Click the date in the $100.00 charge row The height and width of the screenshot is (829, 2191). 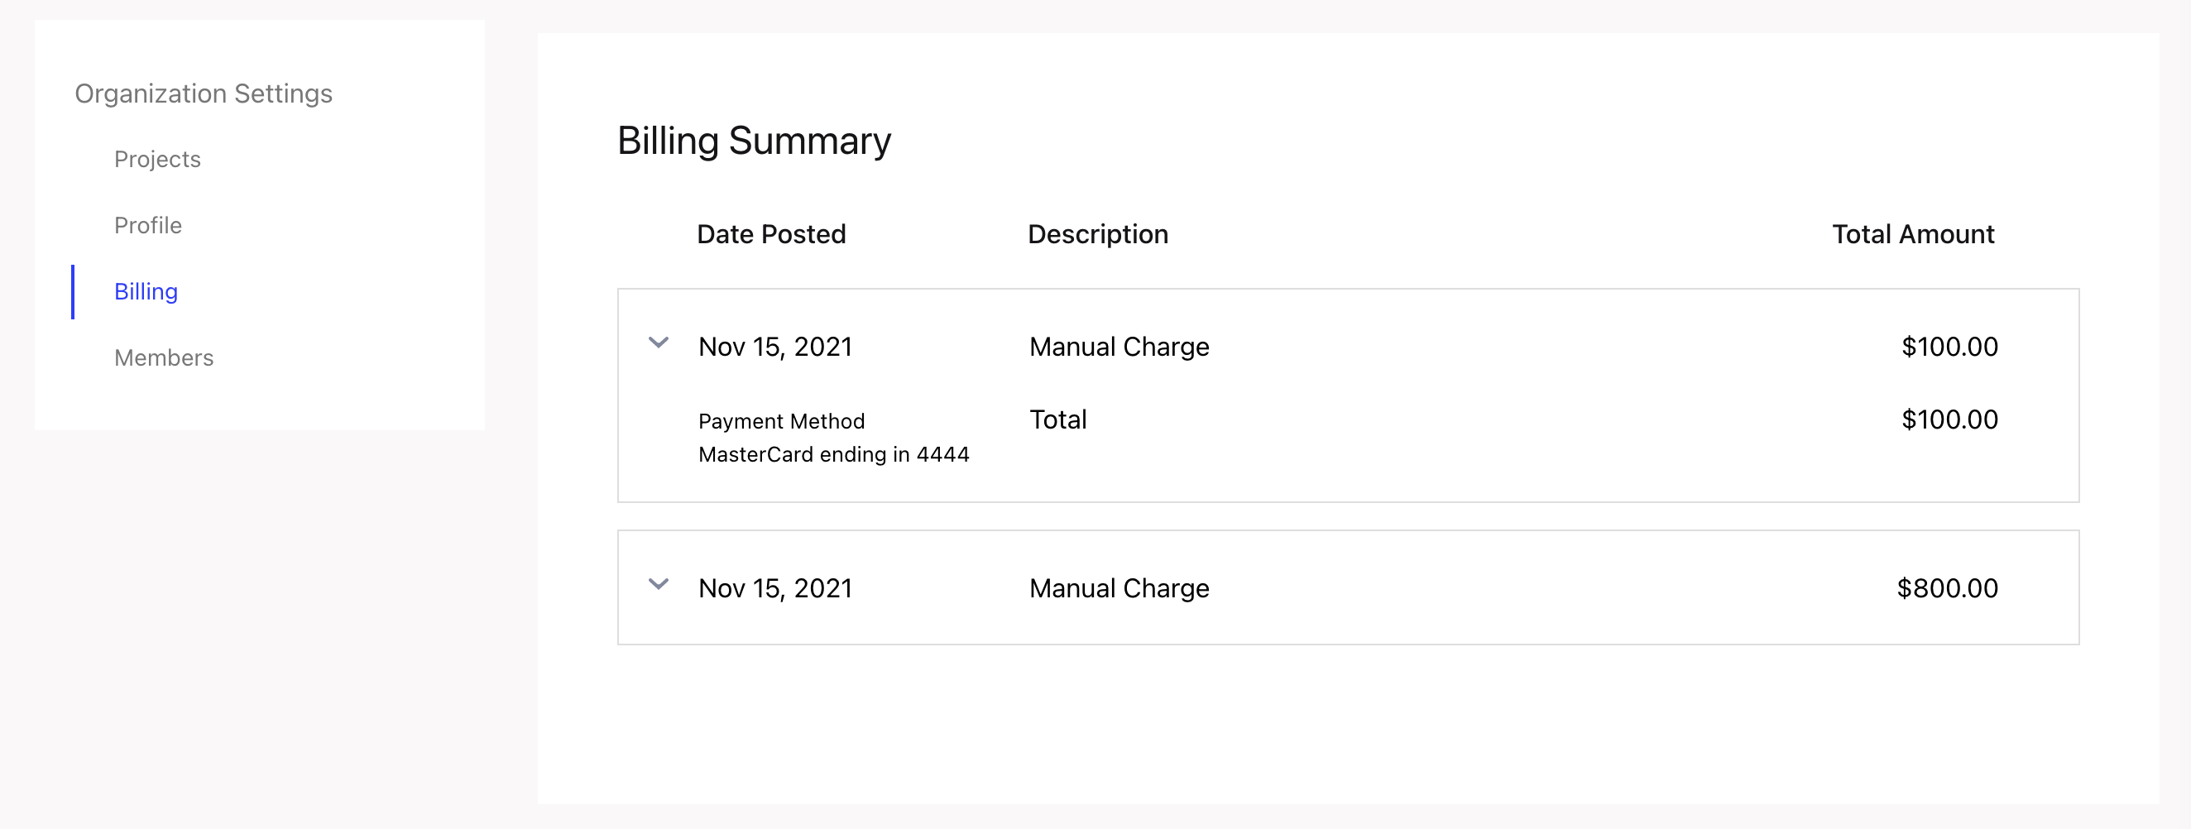click(774, 347)
